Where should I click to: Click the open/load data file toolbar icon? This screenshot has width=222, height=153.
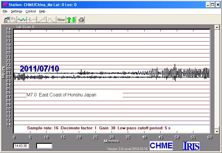pos(6,20)
